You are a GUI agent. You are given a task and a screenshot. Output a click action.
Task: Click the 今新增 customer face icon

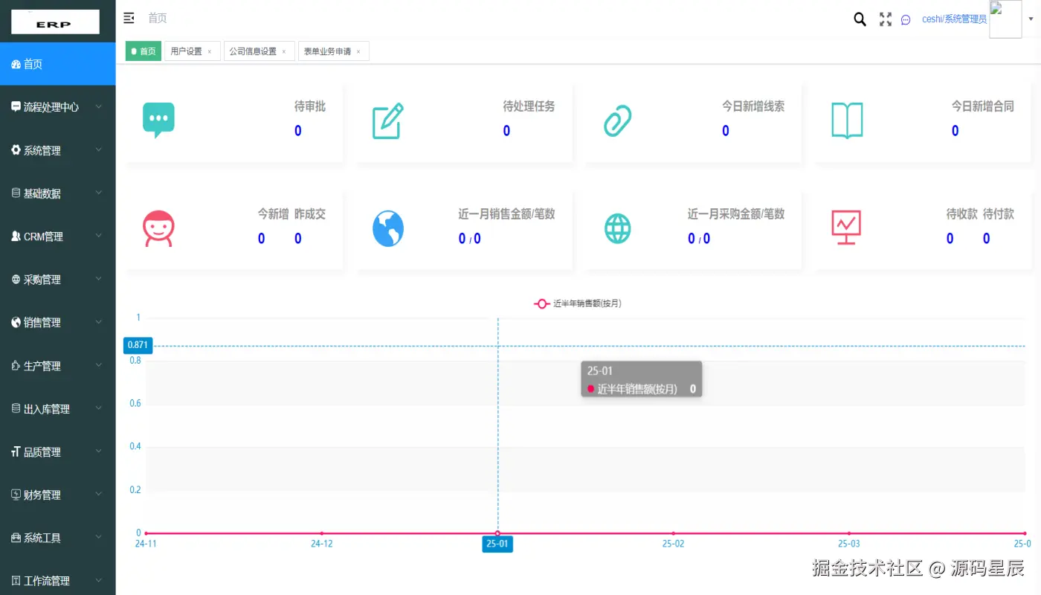tap(158, 228)
